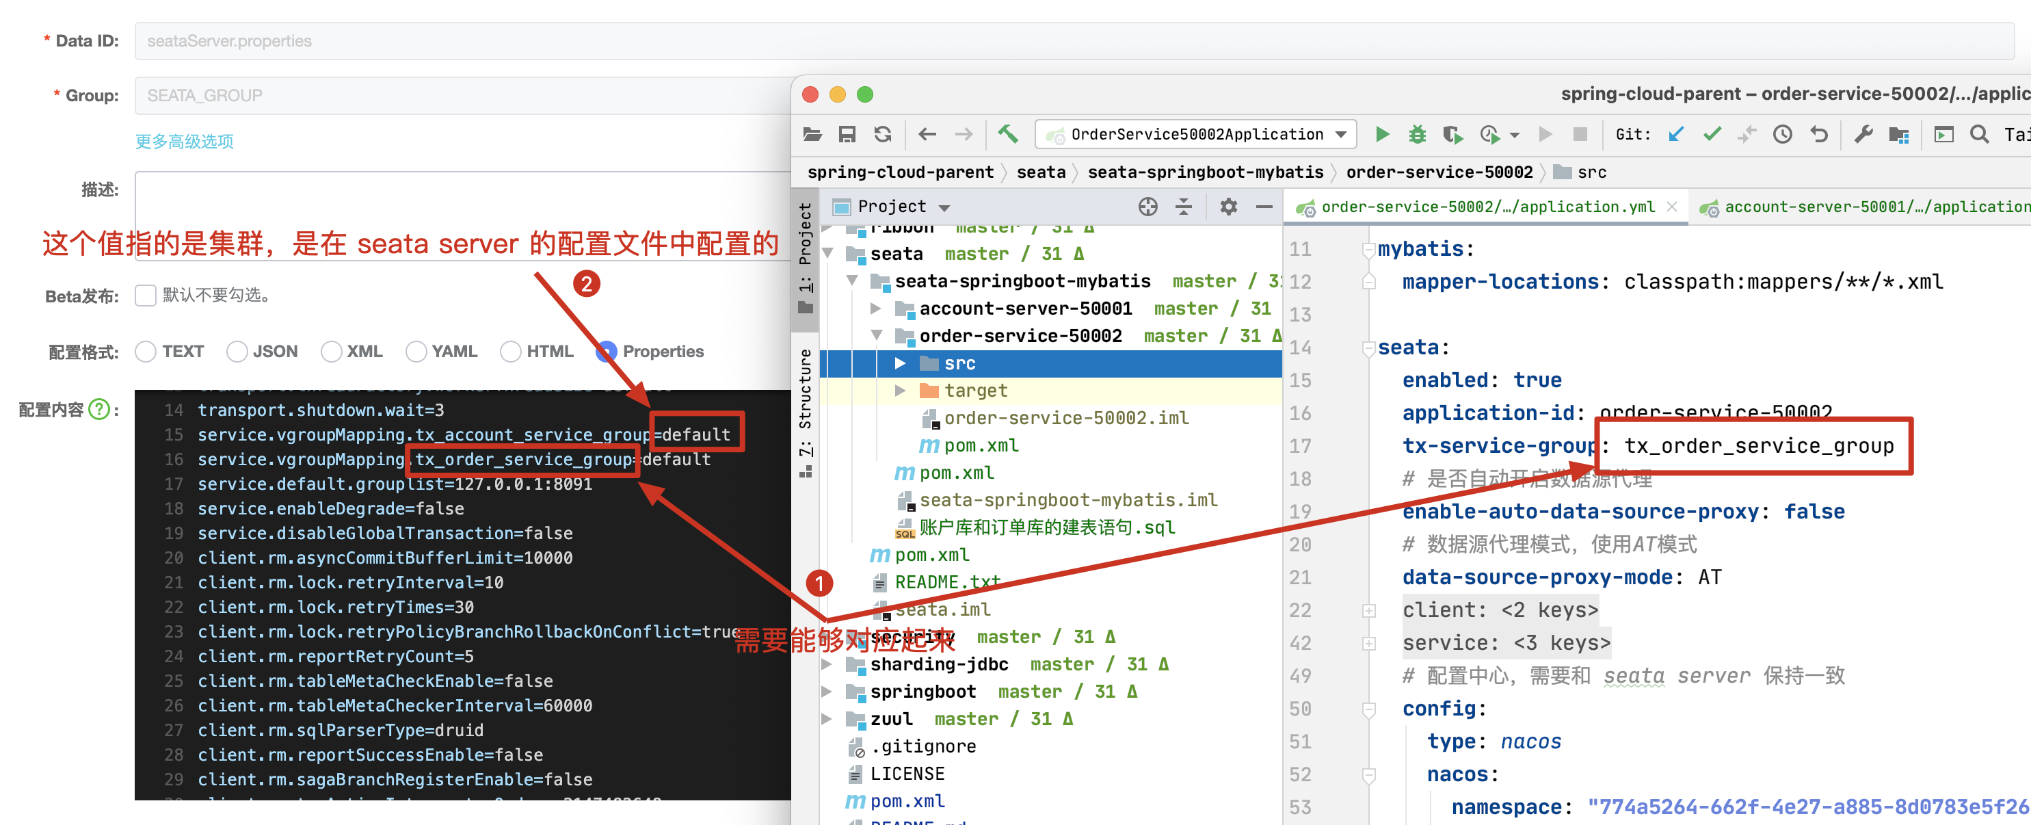Collapse the seata-springboot-mybatis module
Image resolution: width=2031 pixels, height=825 pixels.
click(x=852, y=280)
